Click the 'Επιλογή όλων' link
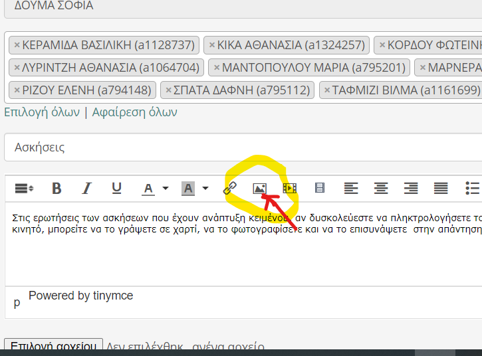Screen dimensions: 482x356 coord(42,112)
